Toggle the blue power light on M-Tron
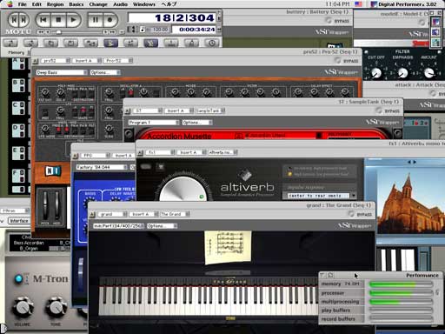 tap(19, 278)
